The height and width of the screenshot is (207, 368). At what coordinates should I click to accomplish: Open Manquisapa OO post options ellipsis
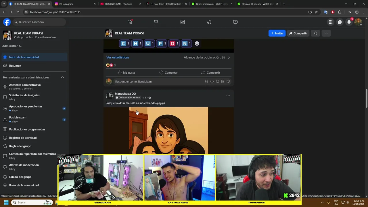pyautogui.click(x=228, y=95)
